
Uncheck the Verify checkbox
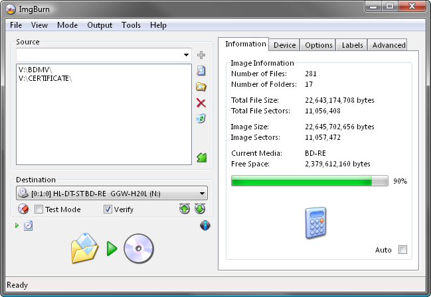(x=108, y=209)
